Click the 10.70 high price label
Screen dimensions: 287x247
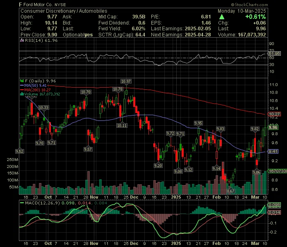(86, 92)
